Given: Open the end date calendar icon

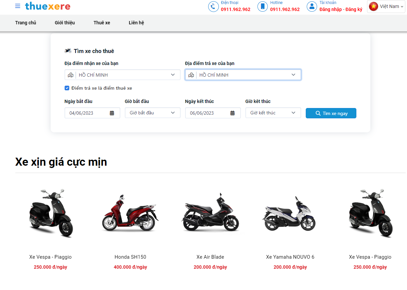Looking at the screenshot, I should click(232, 113).
